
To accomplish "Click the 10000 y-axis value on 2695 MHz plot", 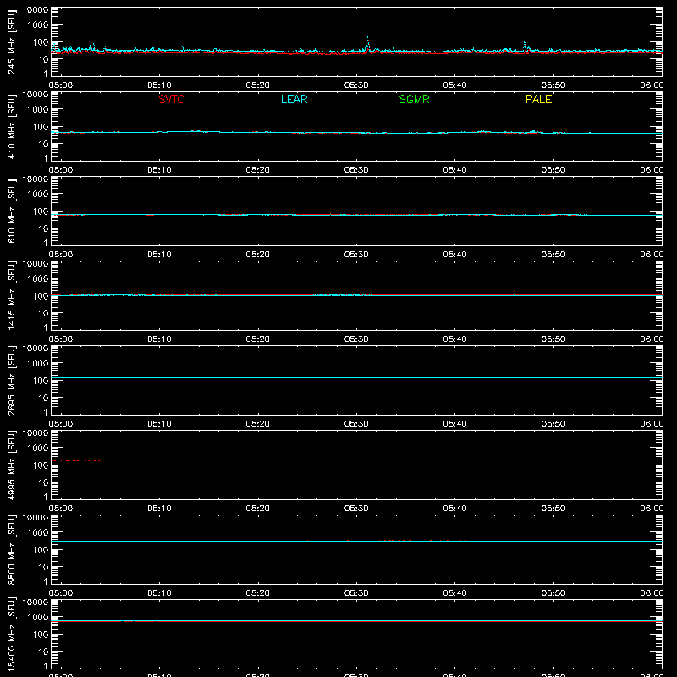I will point(36,349).
